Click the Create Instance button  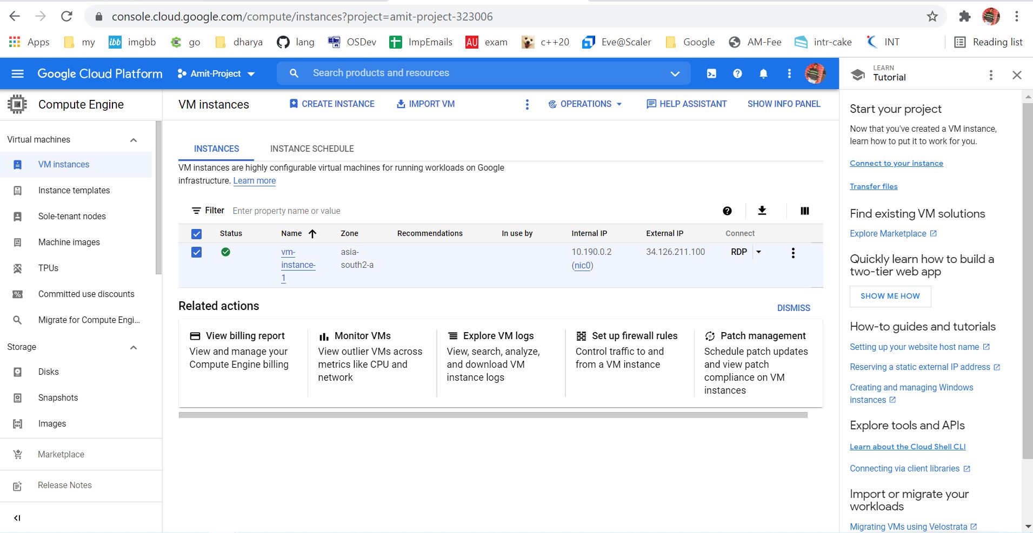[332, 104]
